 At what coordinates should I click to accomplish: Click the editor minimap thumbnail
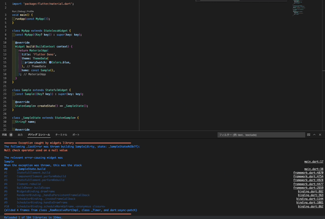coord(298,8)
